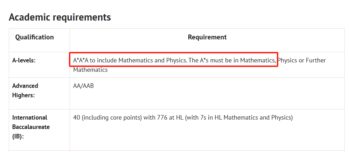Click the word "International" in the label

click(x=30, y=117)
